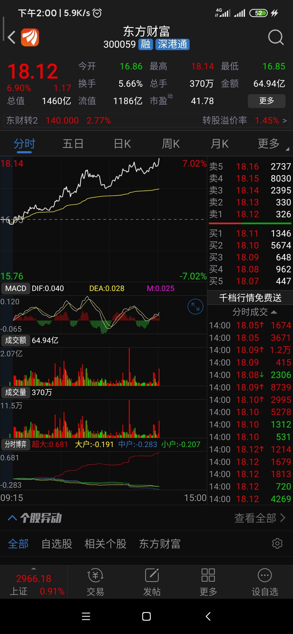Switch to the 日K chart tab
The image size is (293, 634).
pyautogui.click(x=122, y=144)
